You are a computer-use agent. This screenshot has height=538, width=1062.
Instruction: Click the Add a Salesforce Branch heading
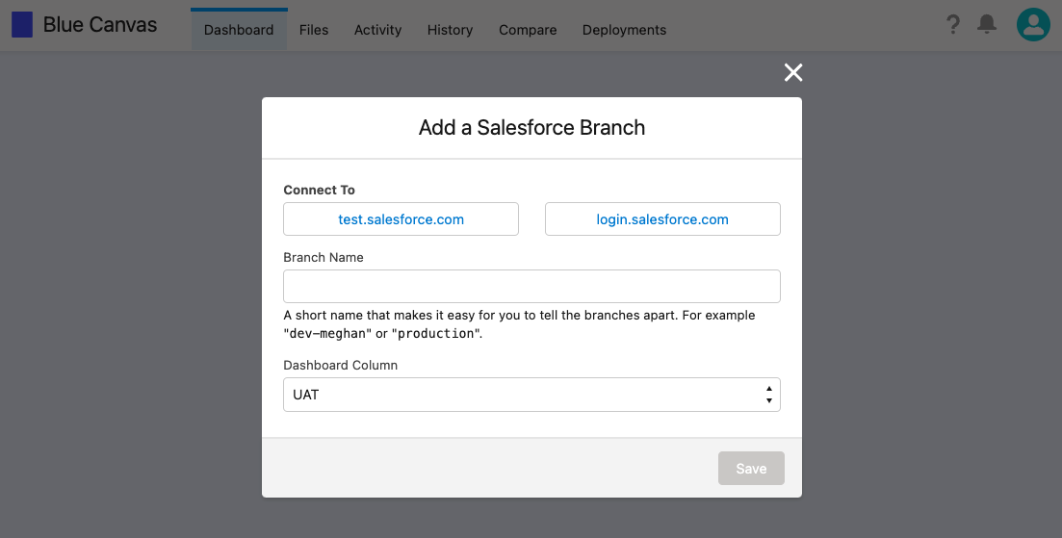click(531, 127)
